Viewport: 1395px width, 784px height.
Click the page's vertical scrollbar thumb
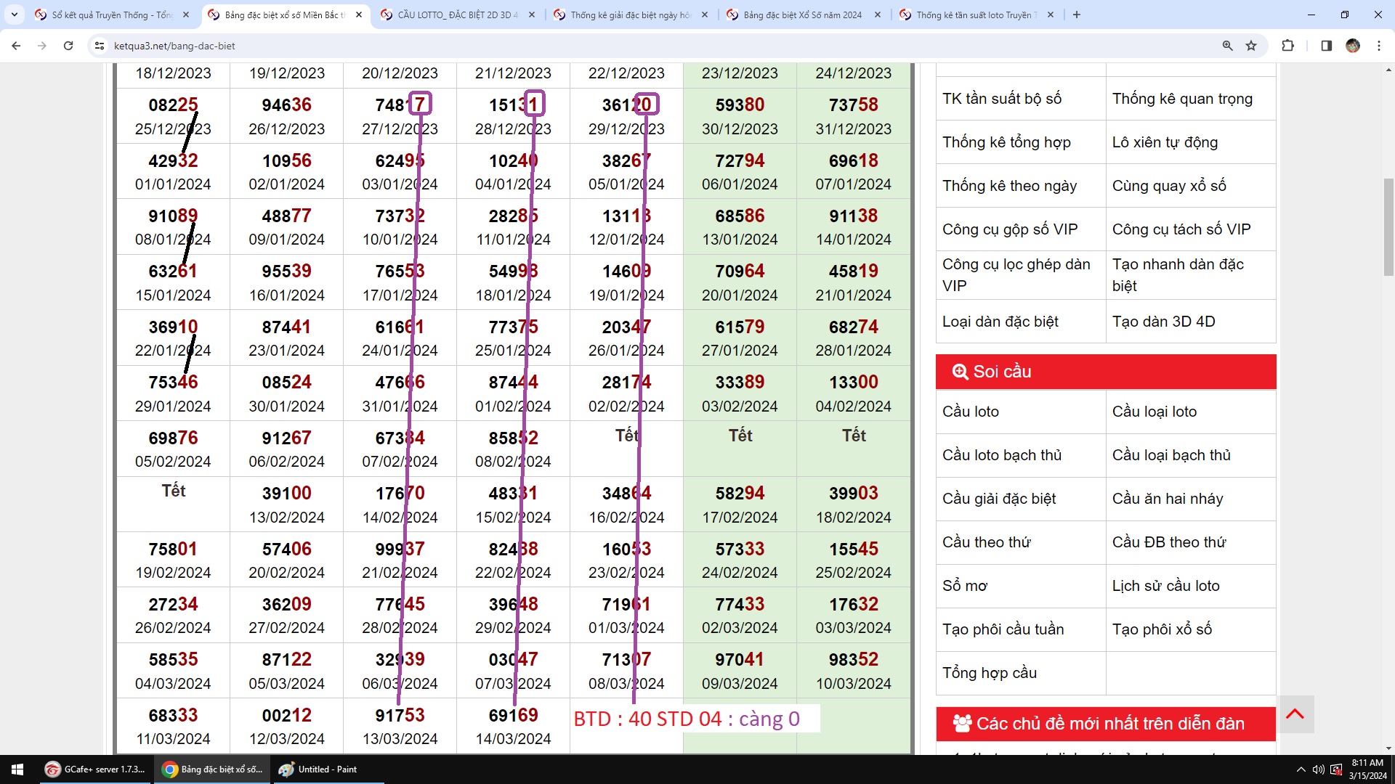click(x=1388, y=226)
